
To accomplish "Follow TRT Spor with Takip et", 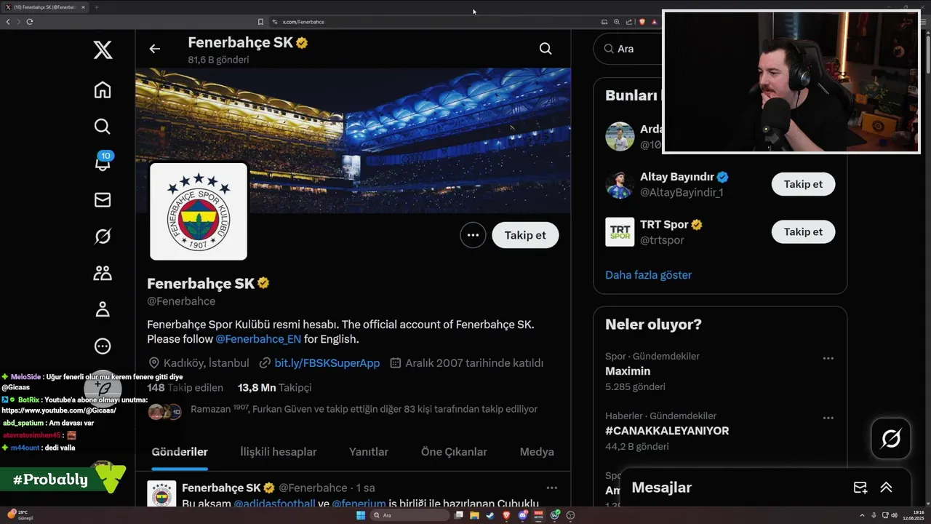I will click(803, 231).
